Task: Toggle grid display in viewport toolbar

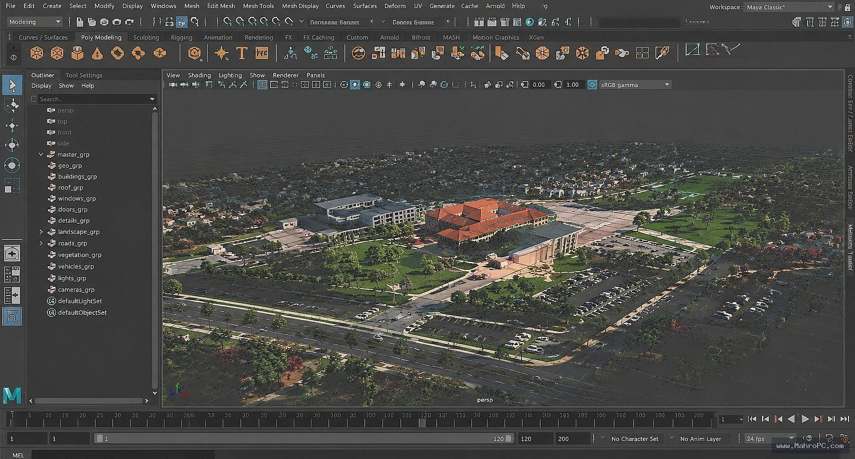Action: coord(262,85)
